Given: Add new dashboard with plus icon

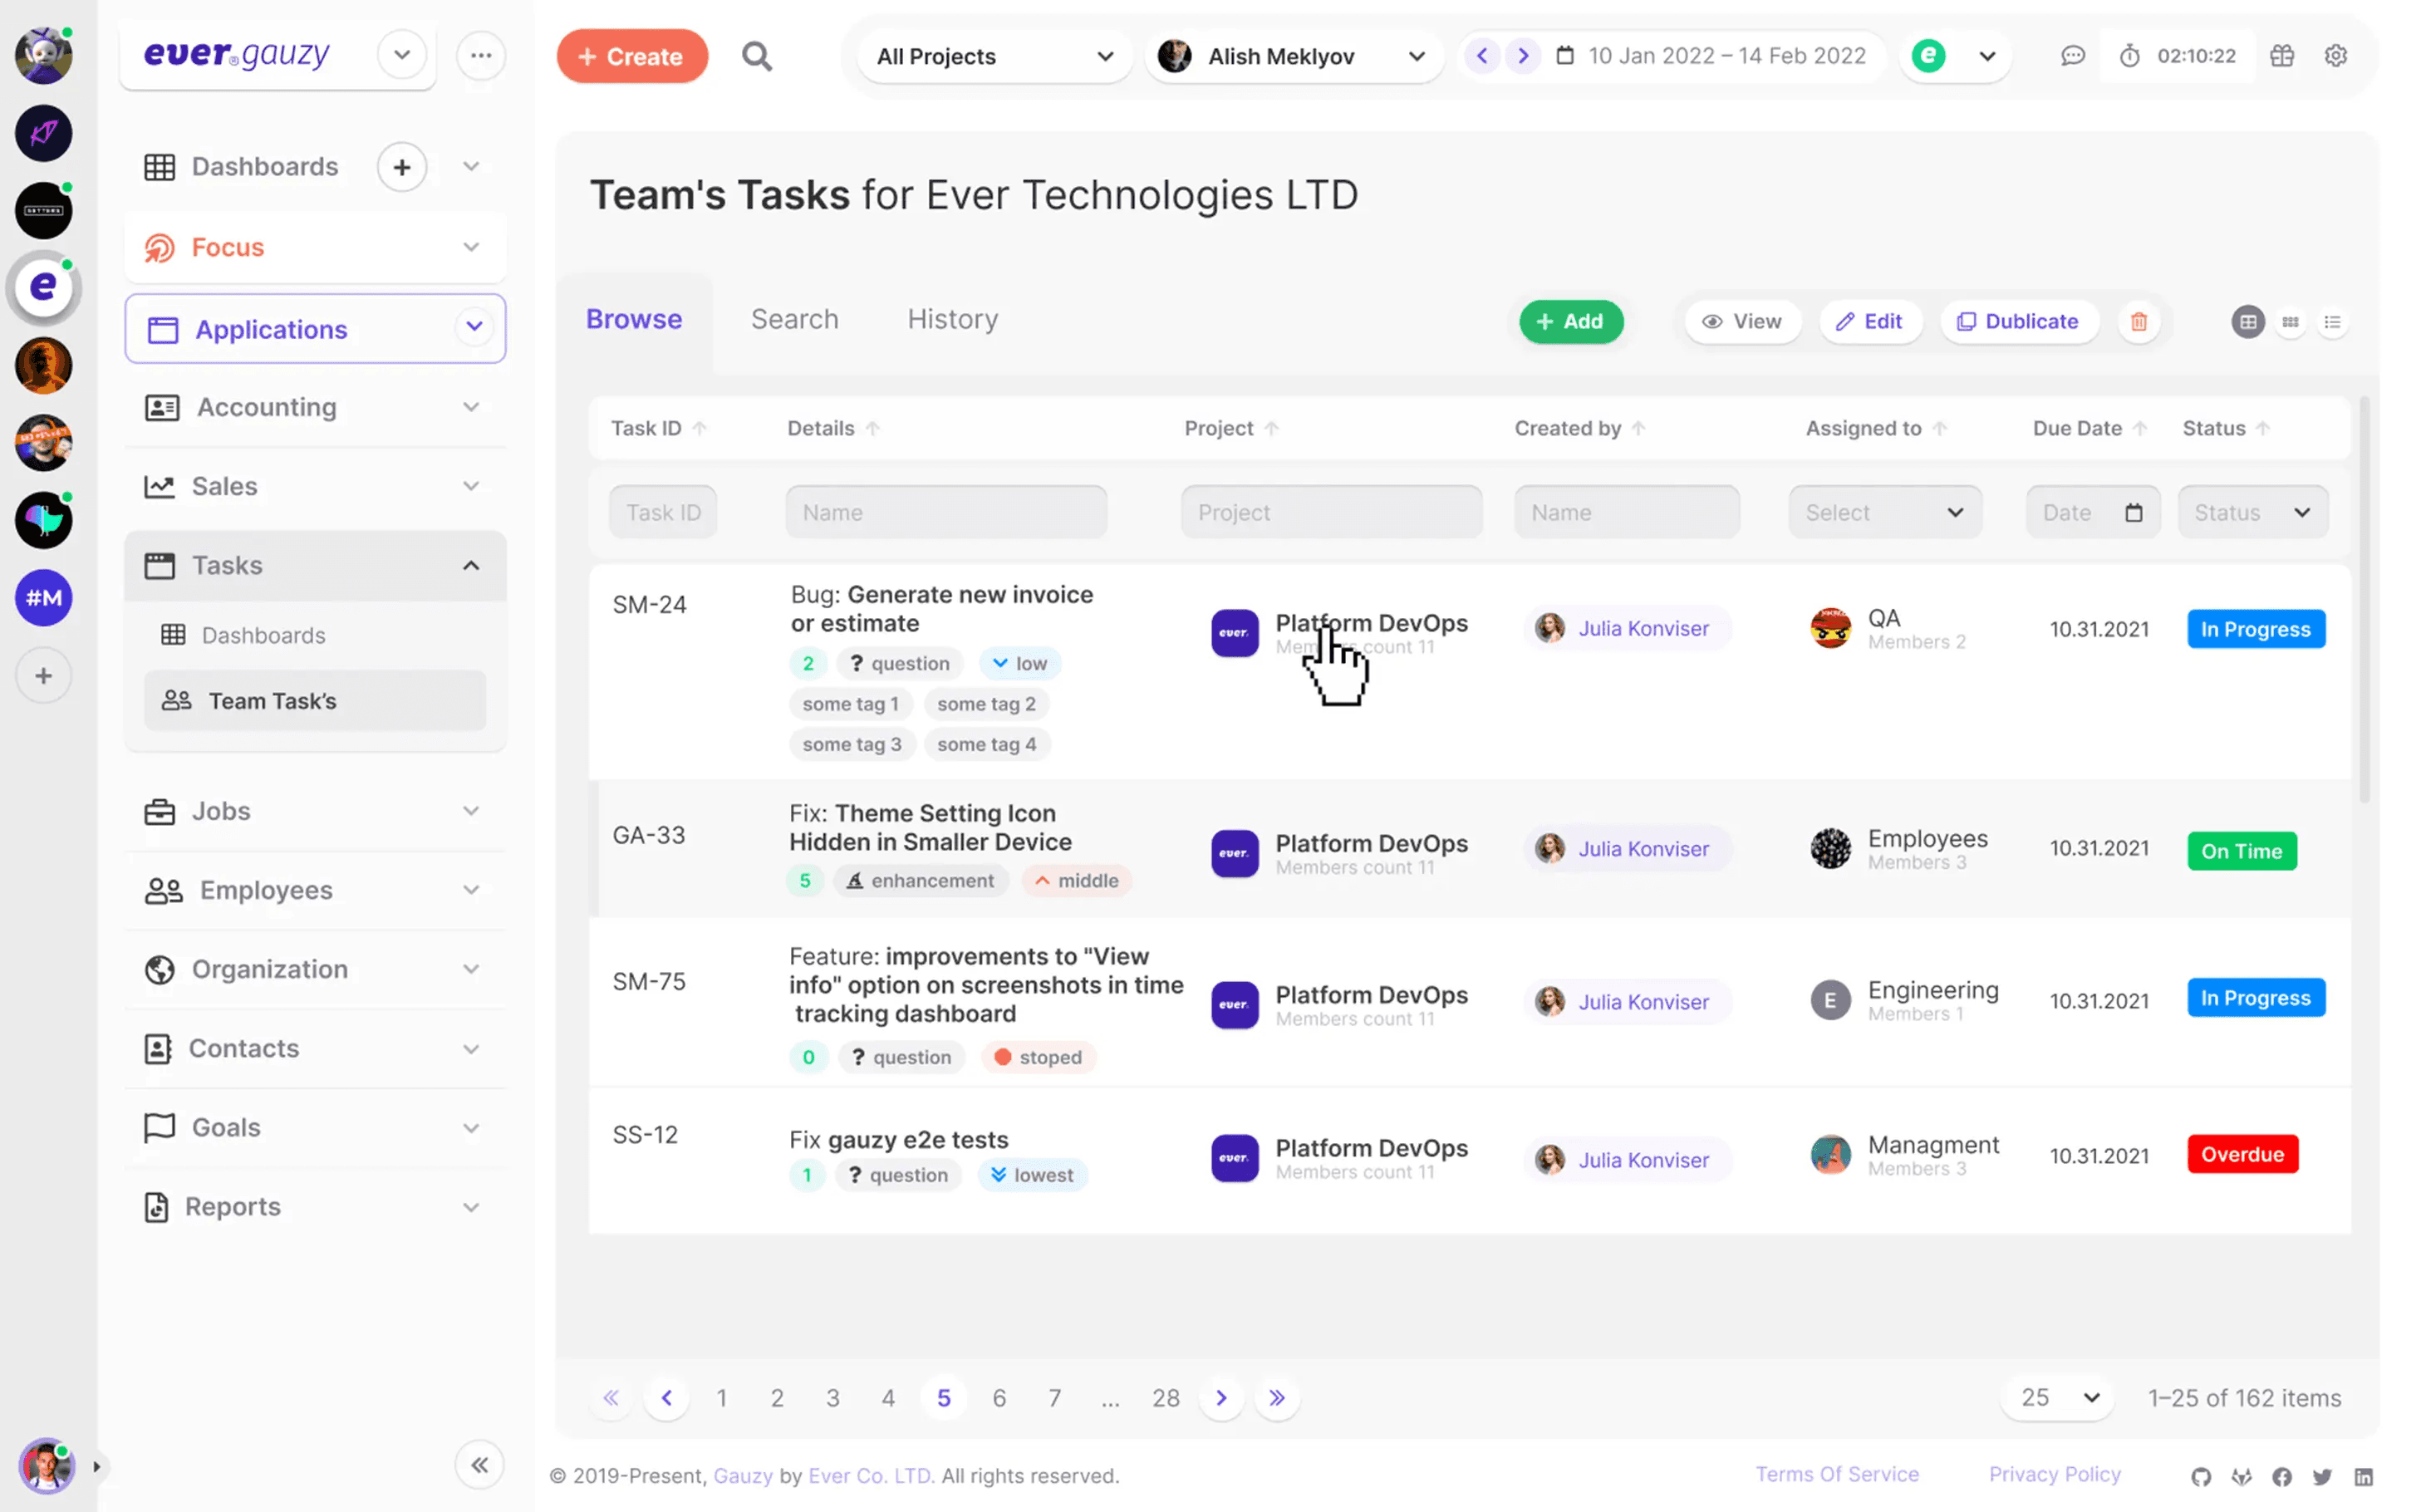Looking at the screenshot, I should point(401,167).
